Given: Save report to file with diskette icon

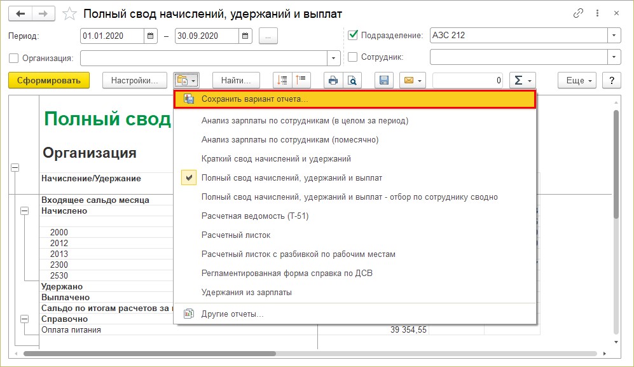Looking at the screenshot, I should coord(384,81).
